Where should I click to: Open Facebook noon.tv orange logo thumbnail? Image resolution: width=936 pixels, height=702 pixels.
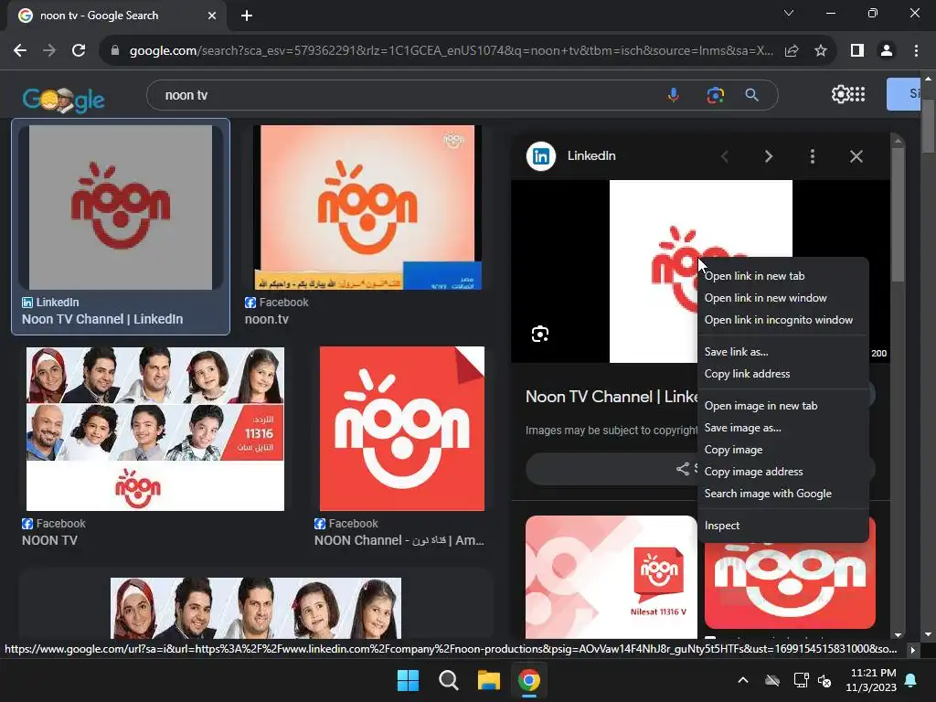[x=367, y=207]
